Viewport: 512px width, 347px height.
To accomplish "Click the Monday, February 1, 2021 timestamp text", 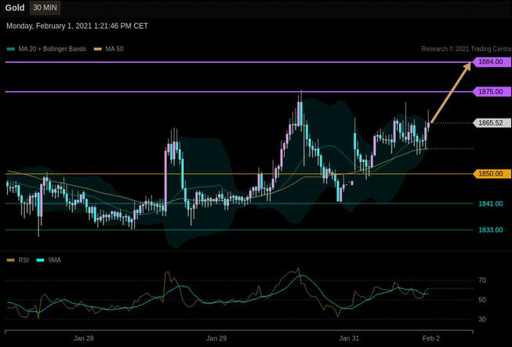I will pos(77,26).
